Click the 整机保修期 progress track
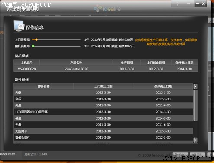 56,46
